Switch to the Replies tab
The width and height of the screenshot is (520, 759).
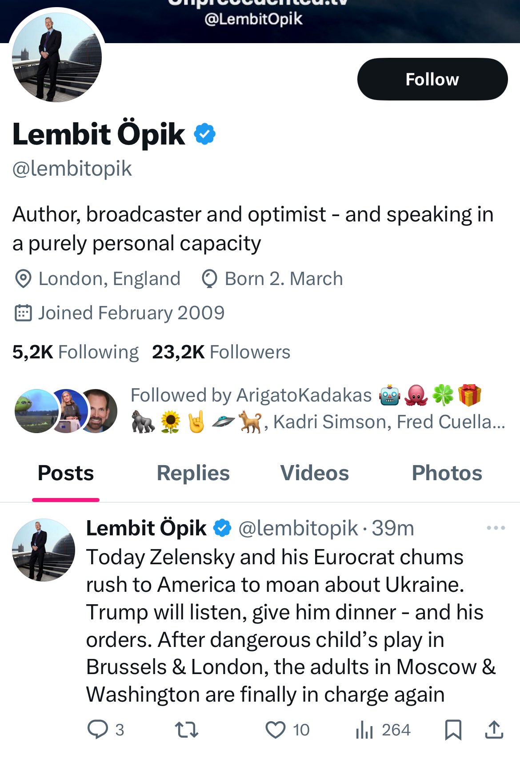193,473
